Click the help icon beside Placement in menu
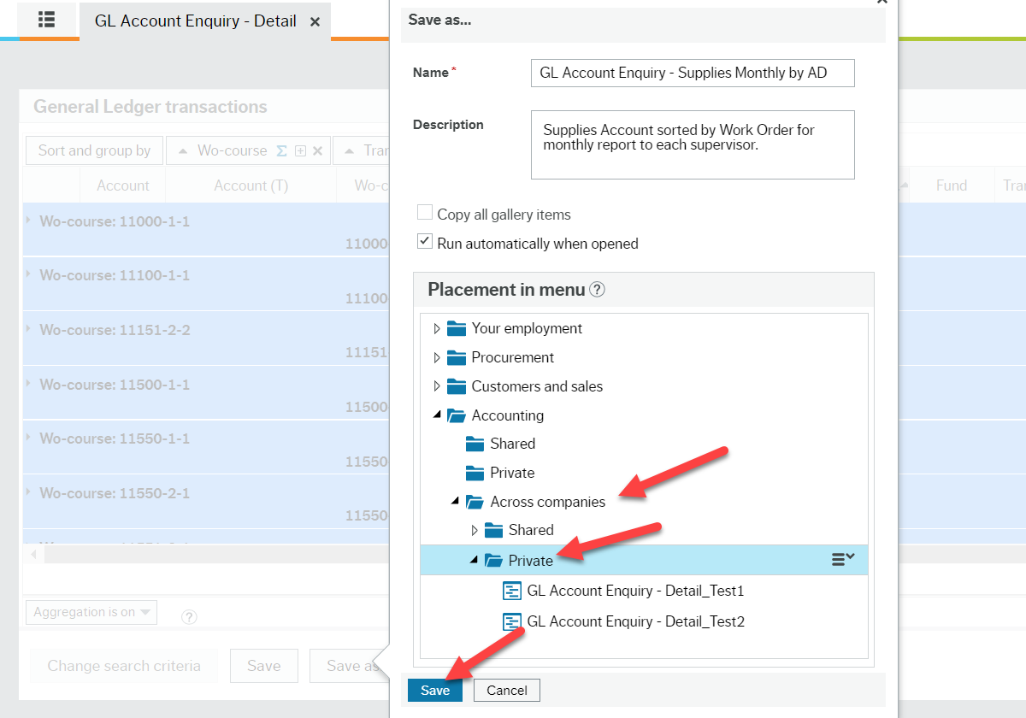 pyautogui.click(x=597, y=289)
